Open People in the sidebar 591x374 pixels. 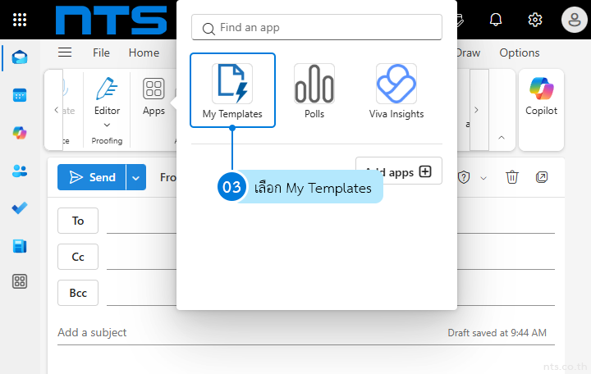[20, 171]
